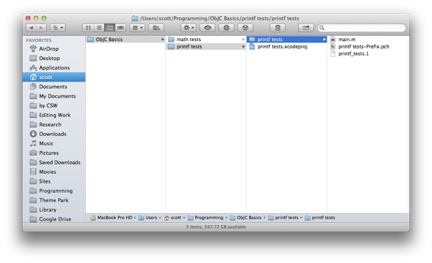
Task: Open Documents in the sidebar
Action: (53, 87)
